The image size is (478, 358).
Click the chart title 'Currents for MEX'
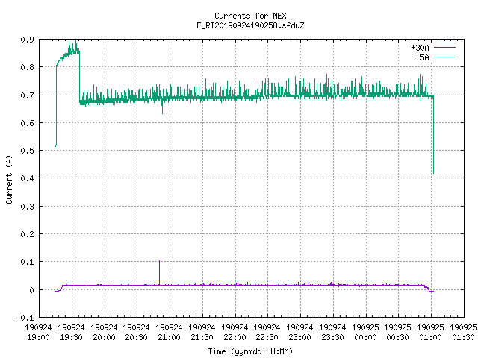(250, 16)
